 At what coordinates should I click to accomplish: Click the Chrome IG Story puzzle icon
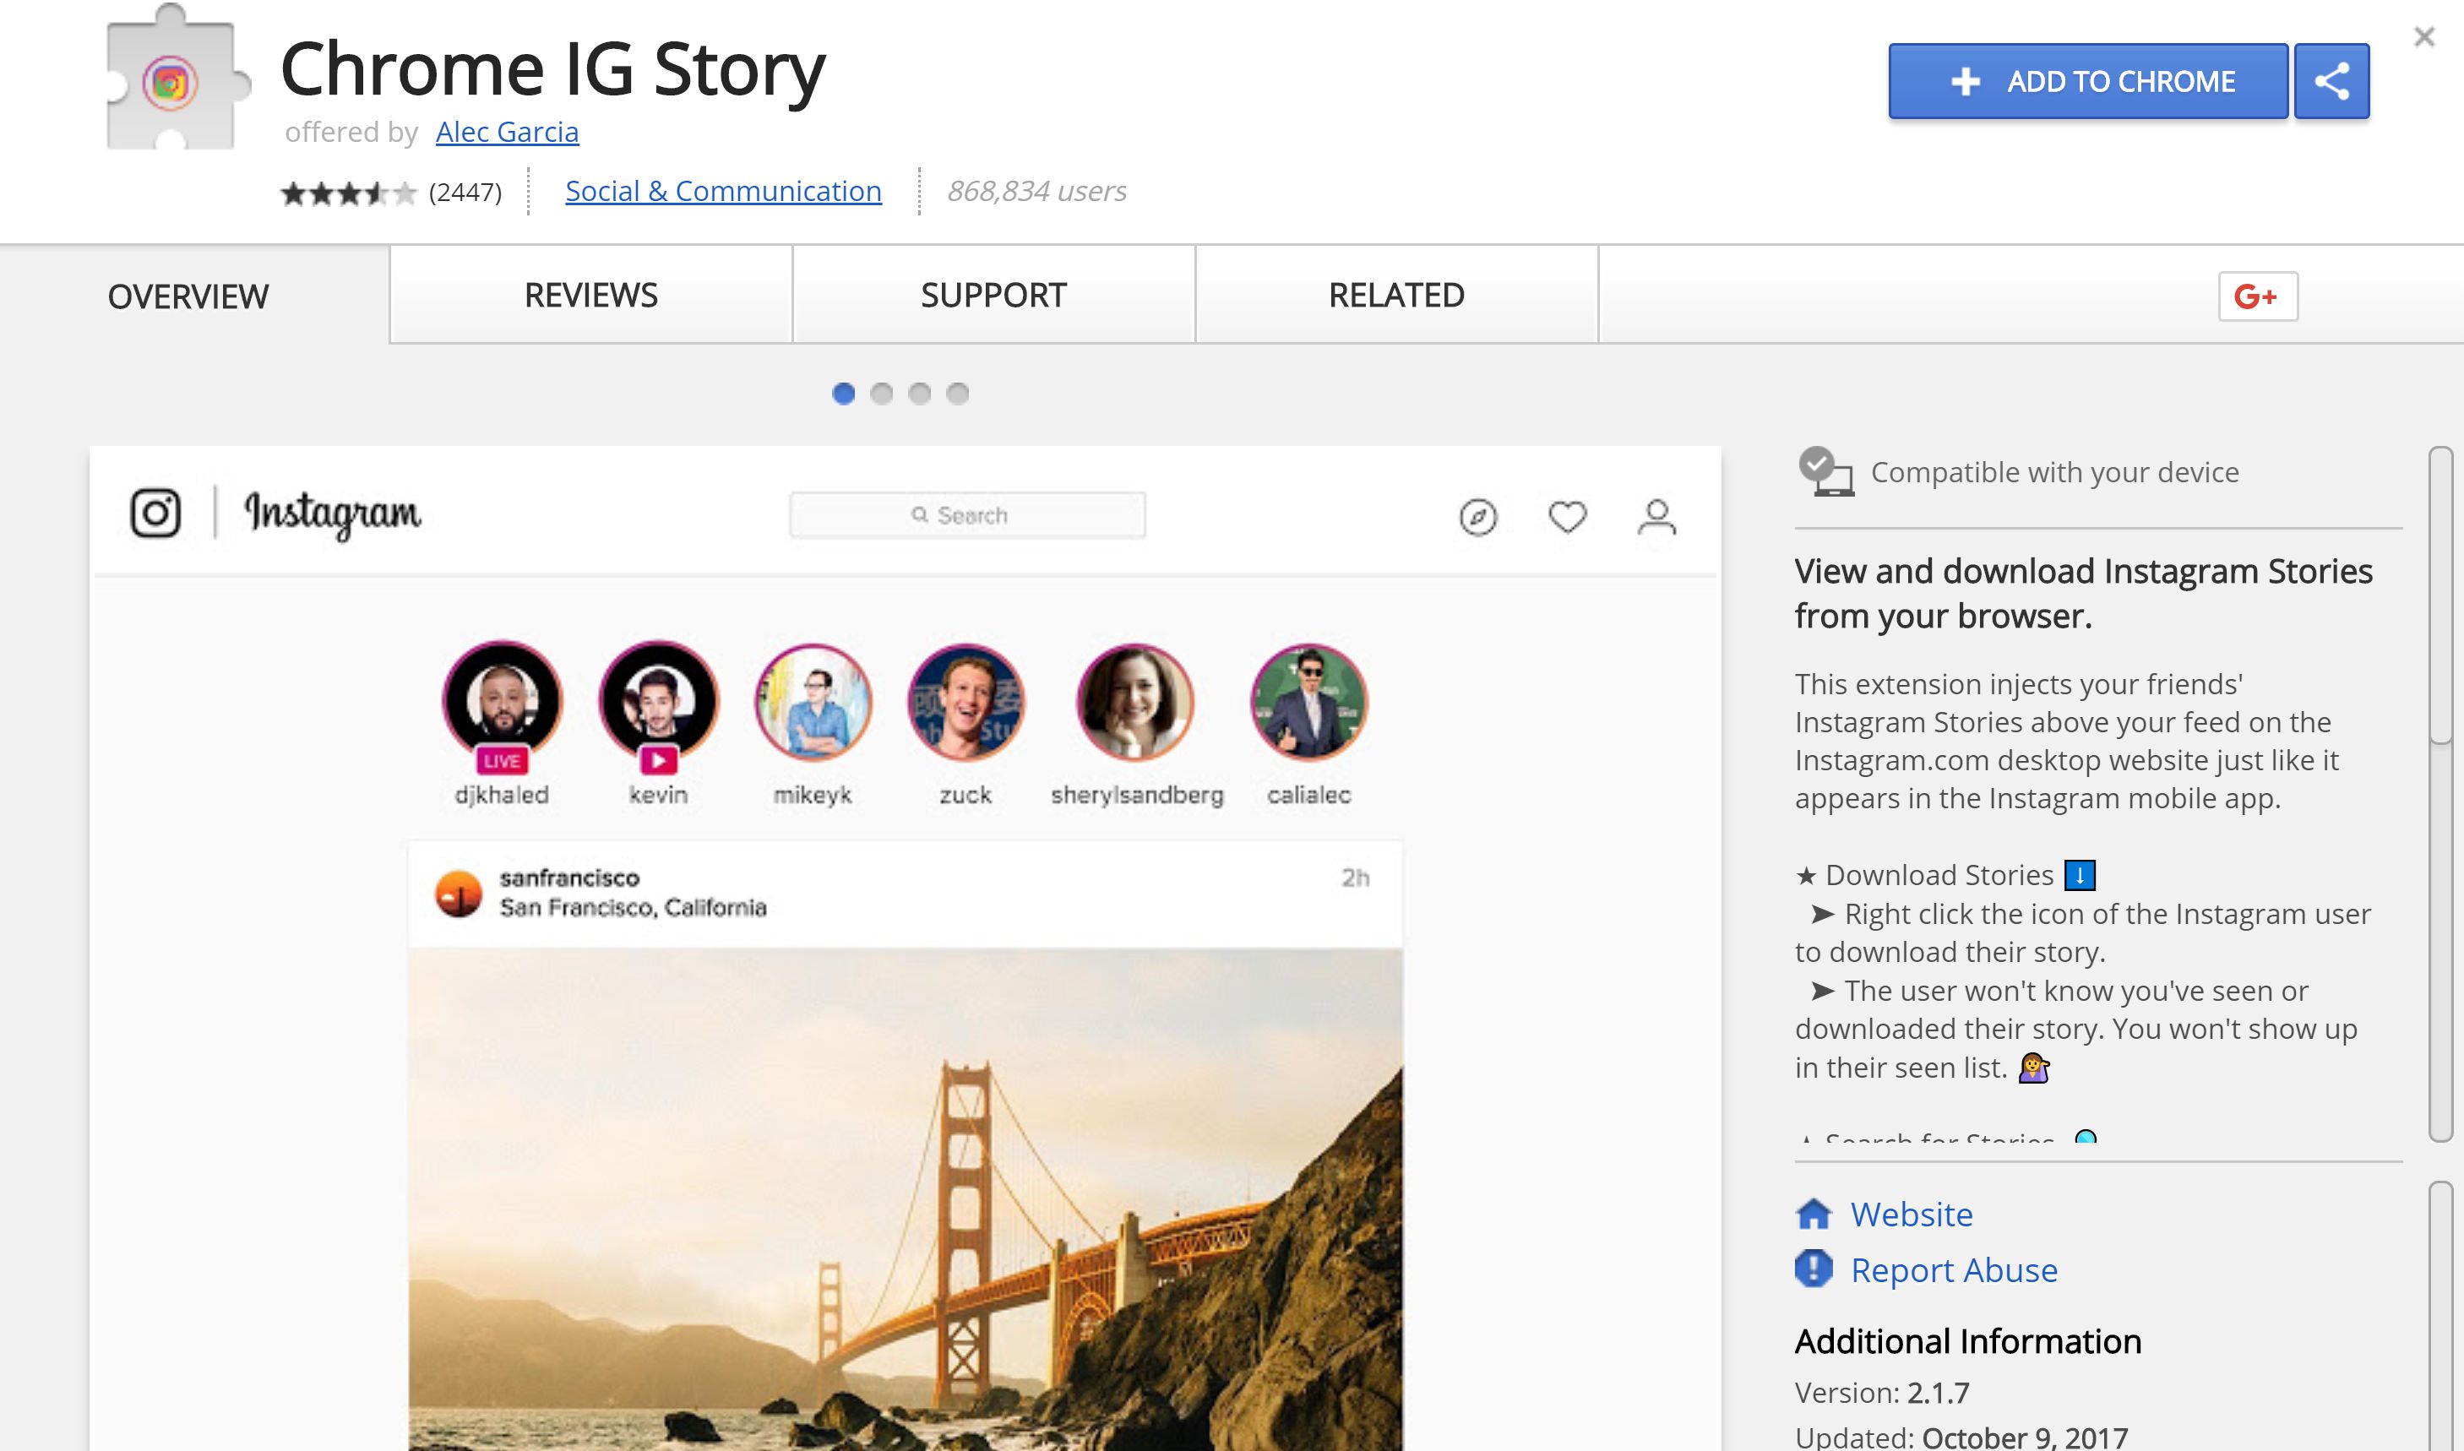(173, 81)
